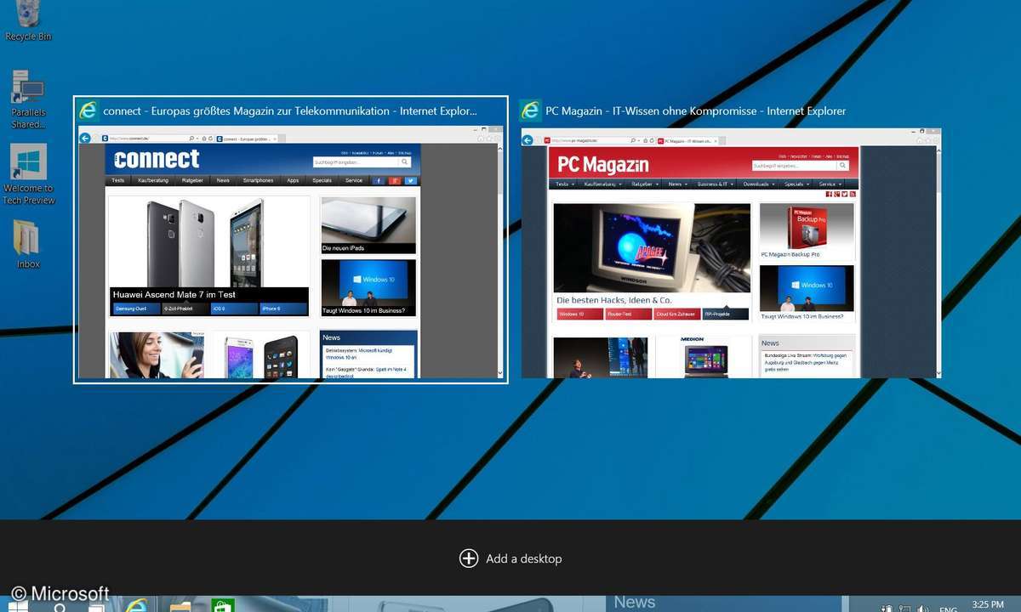Open the Inbox folder on the desktop

[28, 244]
